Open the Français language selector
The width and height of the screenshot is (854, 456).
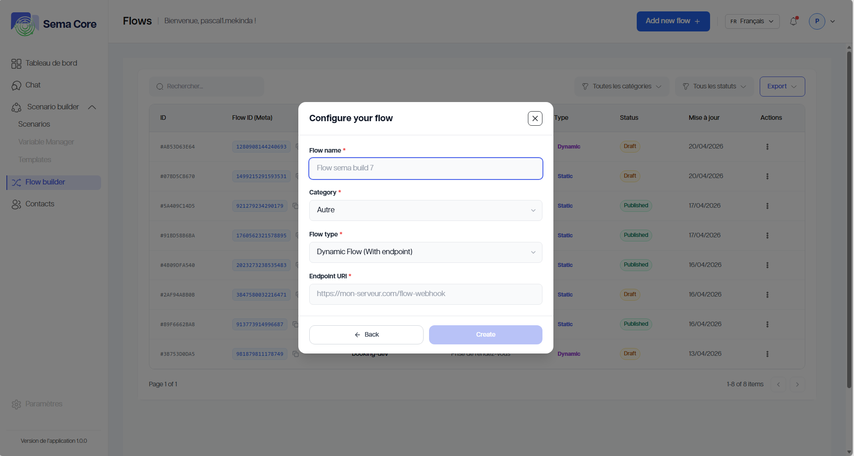(x=752, y=21)
